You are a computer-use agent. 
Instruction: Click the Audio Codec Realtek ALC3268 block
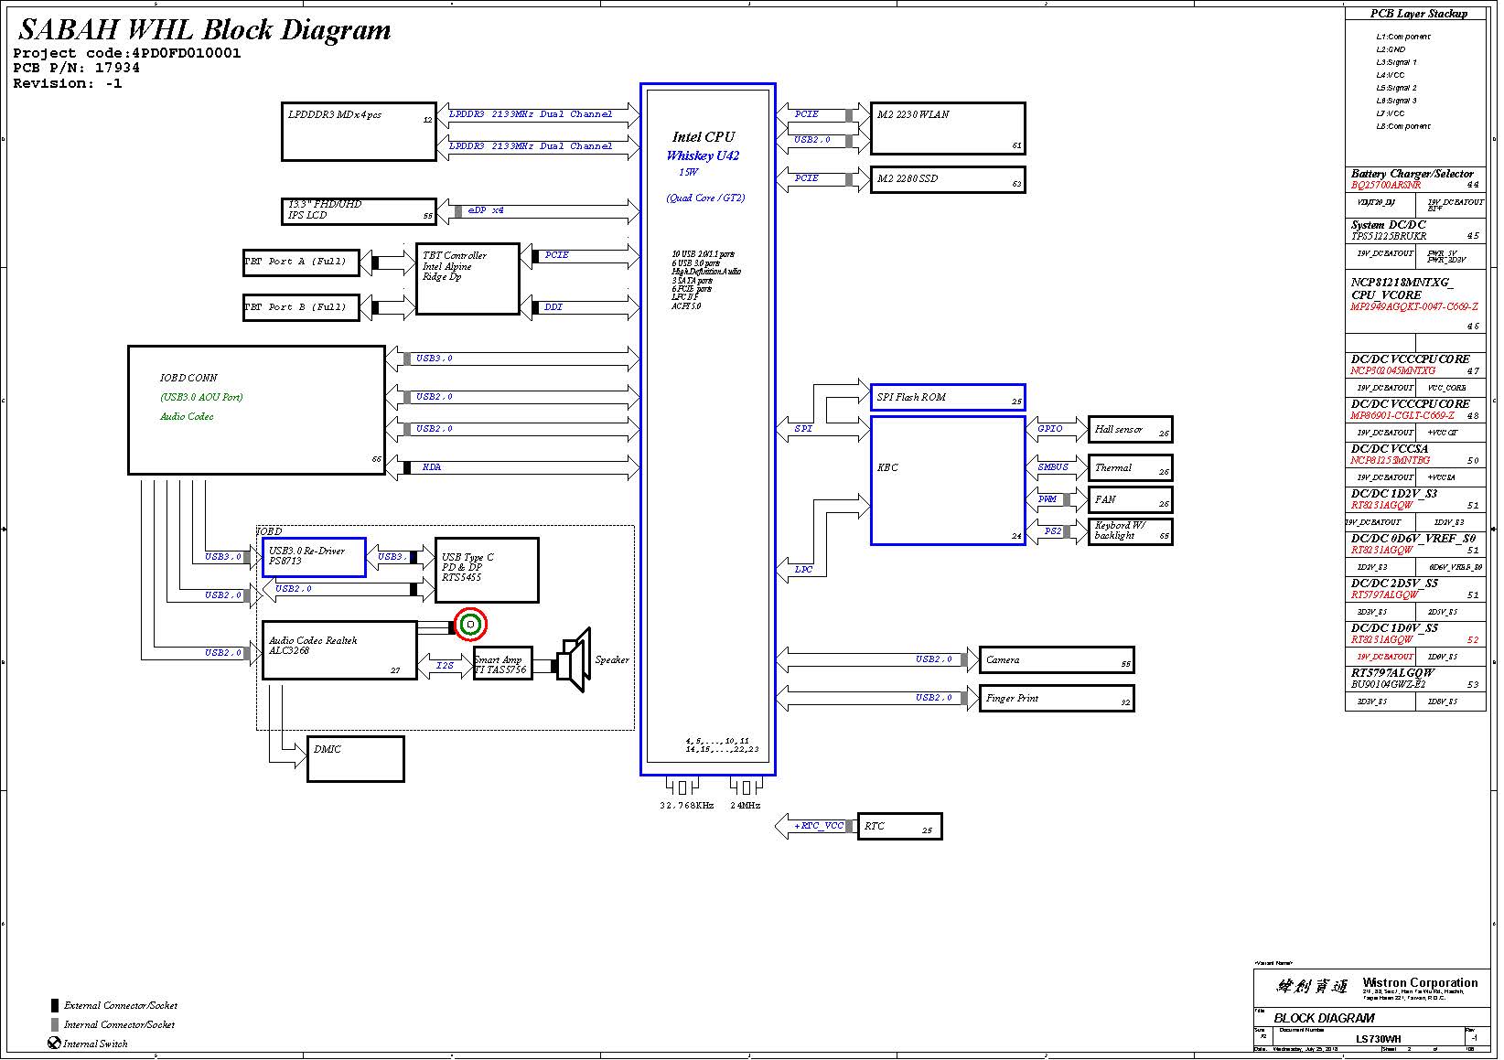339,651
